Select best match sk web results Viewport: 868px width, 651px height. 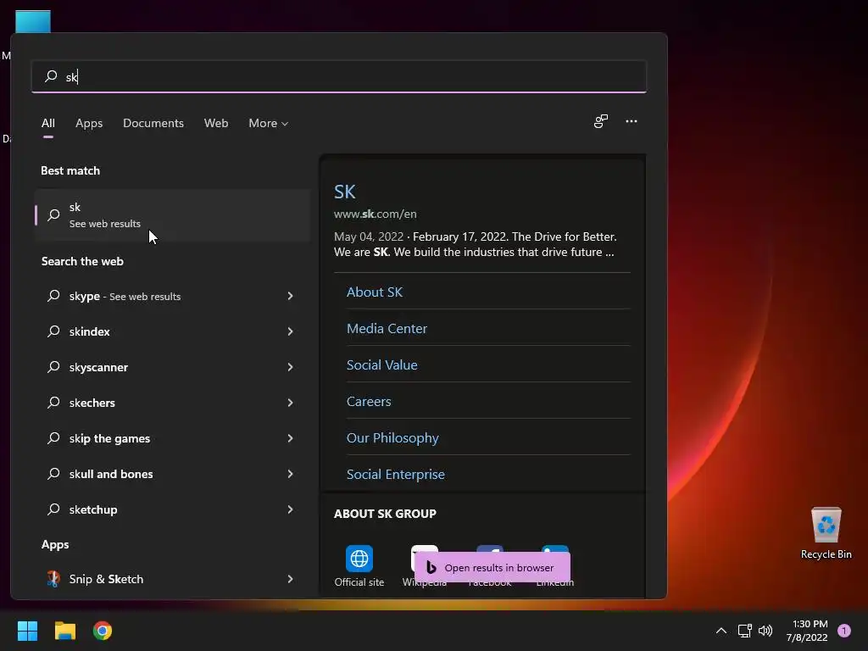point(173,214)
